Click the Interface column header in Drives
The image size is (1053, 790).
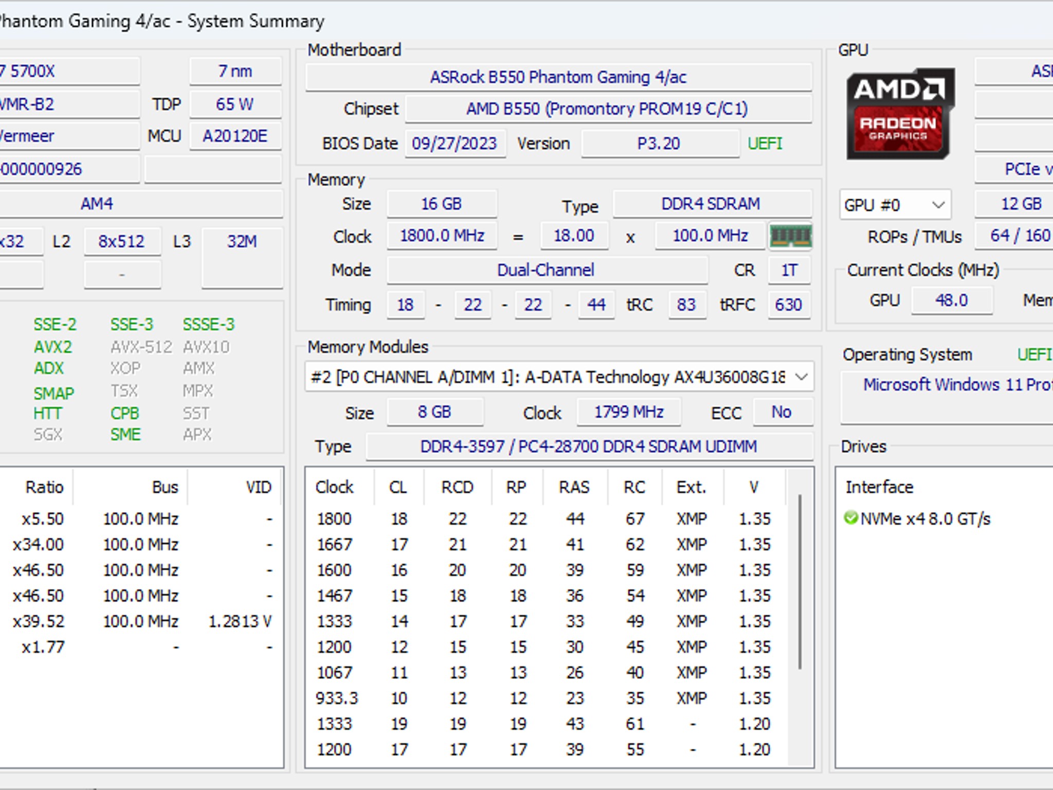click(x=880, y=487)
